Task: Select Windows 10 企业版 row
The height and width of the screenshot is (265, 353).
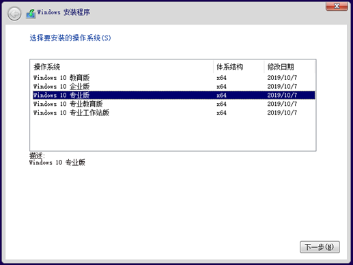Action: 174,87
